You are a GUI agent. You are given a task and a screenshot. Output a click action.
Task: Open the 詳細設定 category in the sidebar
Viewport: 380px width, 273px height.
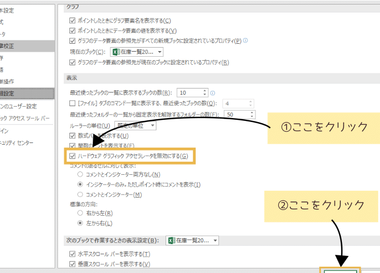(23, 93)
